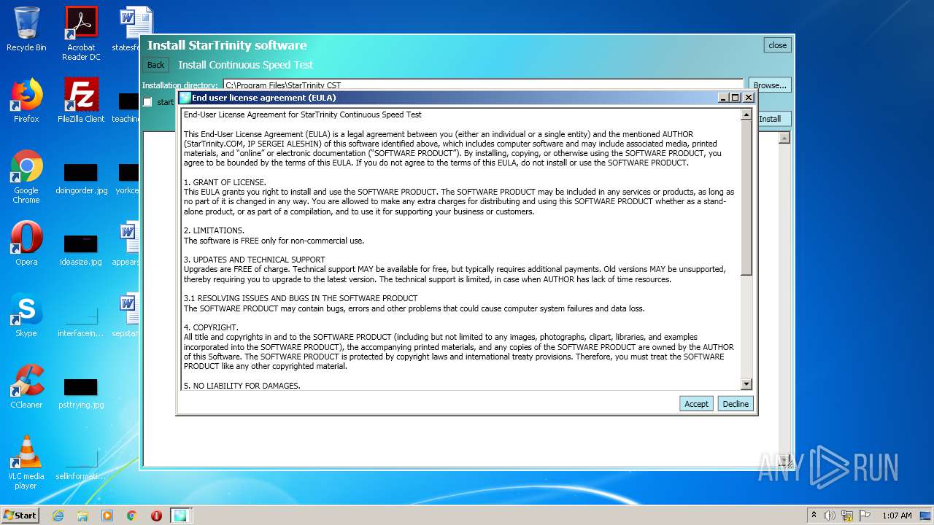Select the sepstan... Word document on desktop
Screen dimensions: 934x525
tap(127, 315)
